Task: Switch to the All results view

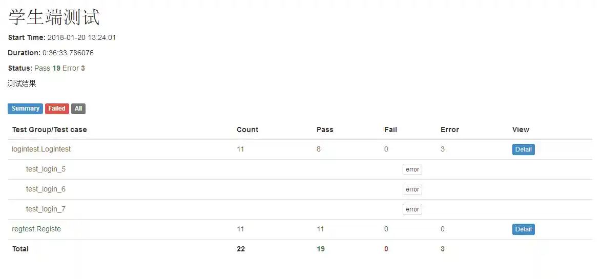Action: [78, 109]
